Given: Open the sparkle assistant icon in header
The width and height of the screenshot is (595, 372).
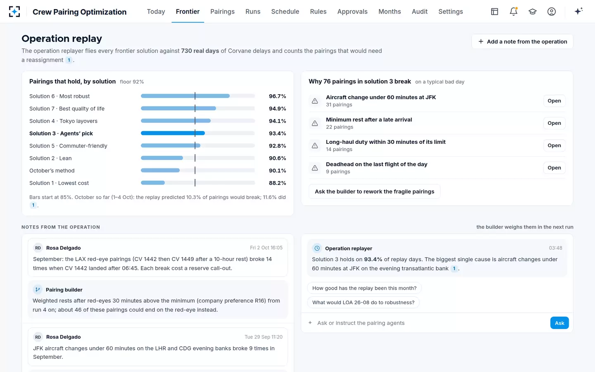Looking at the screenshot, I should click(x=578, y=11).
